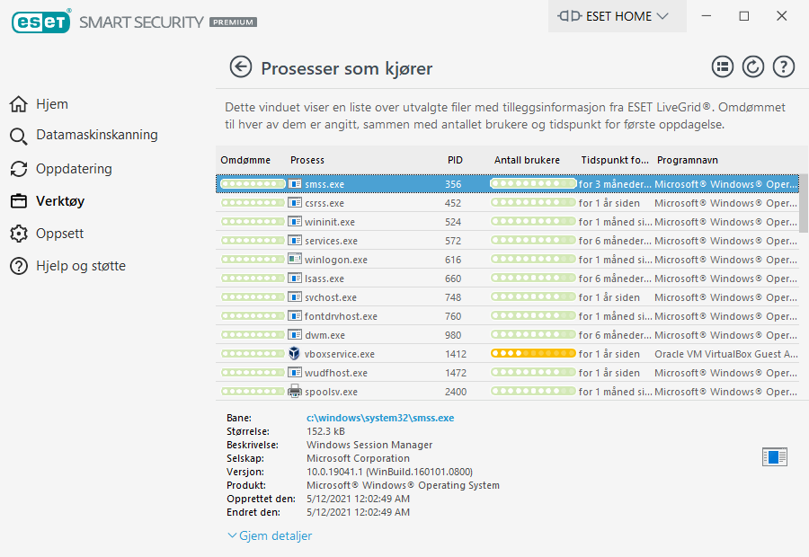Click the wudfhost.exe process icon
Viewport: 809px width, 557px height.
coord(295,372)
